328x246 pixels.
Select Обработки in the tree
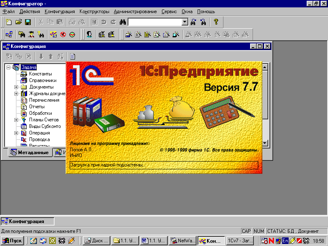coord(40,113)
